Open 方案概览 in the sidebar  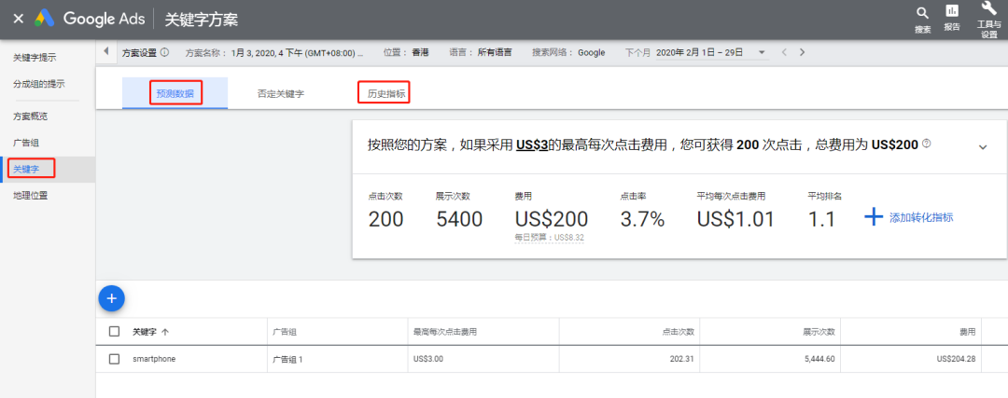30,117
